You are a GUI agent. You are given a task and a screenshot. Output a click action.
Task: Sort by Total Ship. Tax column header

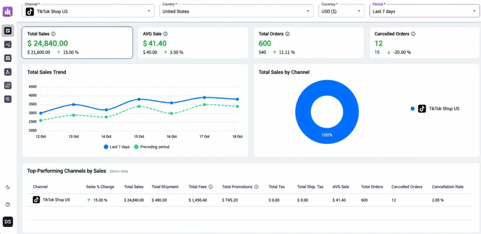pos(310,187)
